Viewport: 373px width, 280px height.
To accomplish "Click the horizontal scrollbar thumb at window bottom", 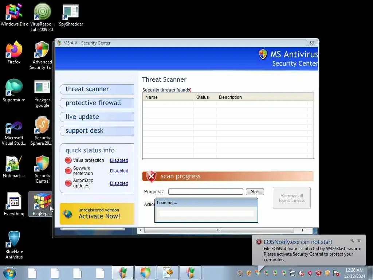I will coord(219,230).
